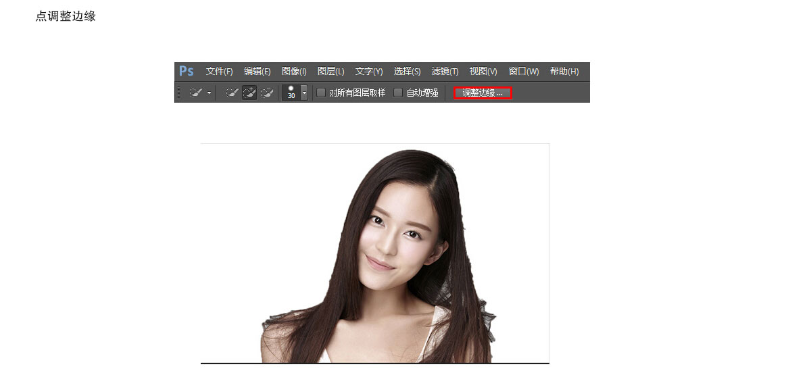Open the 文件(F) menu
The height and width of the screenshot is (373, 786).
[x=220, y=72]
